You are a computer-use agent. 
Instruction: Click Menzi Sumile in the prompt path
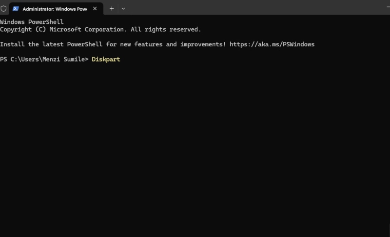pyautogui.click(x=64, y=59)
